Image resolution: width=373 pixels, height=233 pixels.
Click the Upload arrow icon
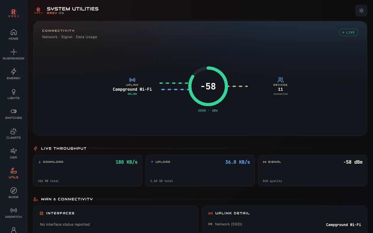[x=152, y=162]
